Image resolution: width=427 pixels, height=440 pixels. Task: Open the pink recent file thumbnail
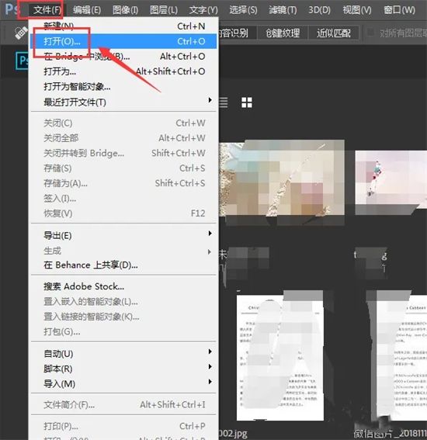[391, 182]
